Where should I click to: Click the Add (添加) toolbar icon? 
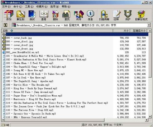pos(8,15)
